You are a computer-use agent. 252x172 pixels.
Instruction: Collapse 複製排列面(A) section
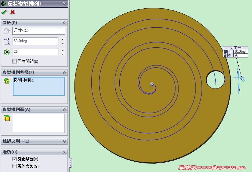64,110
